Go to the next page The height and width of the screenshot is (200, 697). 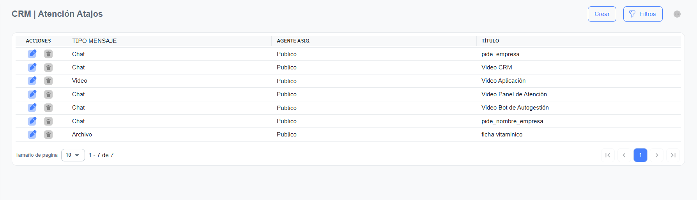point(657,155)
